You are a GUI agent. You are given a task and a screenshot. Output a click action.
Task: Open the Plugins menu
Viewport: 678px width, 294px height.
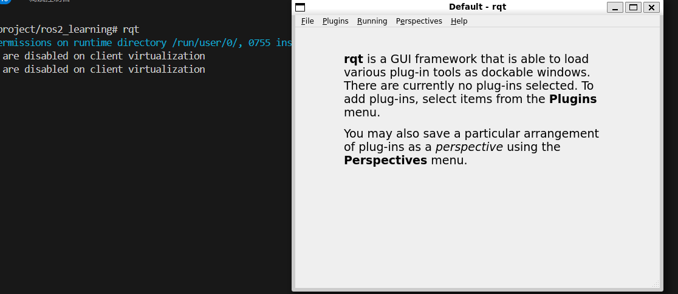pyautogui.click(x=335, y=21)
